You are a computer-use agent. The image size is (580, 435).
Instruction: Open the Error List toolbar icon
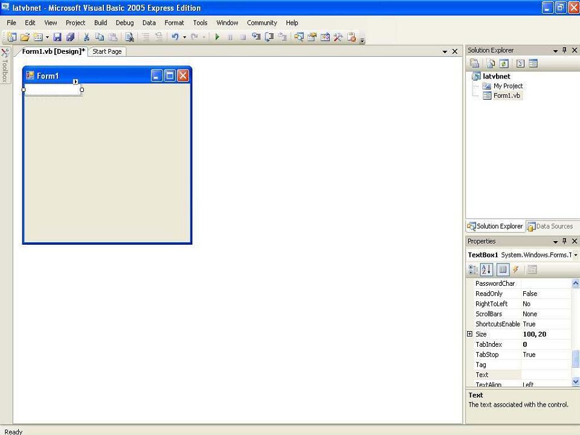point(352,37)
